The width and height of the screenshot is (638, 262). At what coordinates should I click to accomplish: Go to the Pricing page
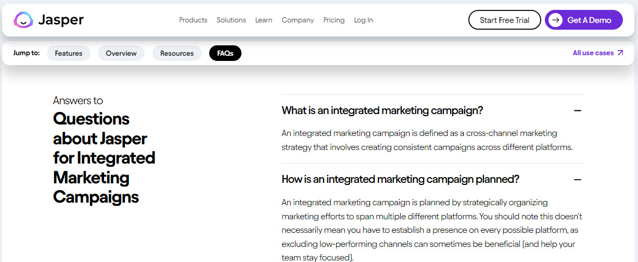point(334,20)
